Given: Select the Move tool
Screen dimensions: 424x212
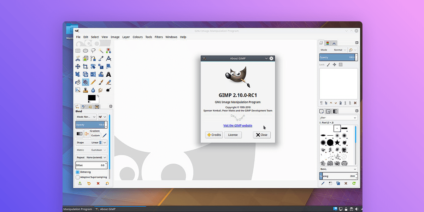Looking at the screenshot, I should [78, 66].
